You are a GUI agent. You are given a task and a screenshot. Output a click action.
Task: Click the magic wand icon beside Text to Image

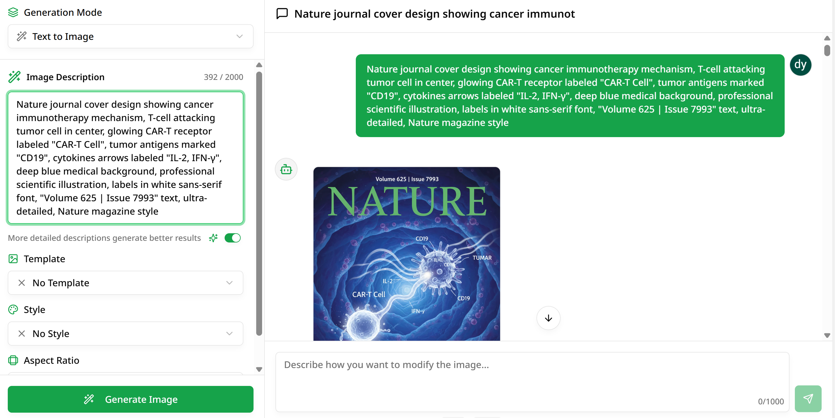point(22,36)
